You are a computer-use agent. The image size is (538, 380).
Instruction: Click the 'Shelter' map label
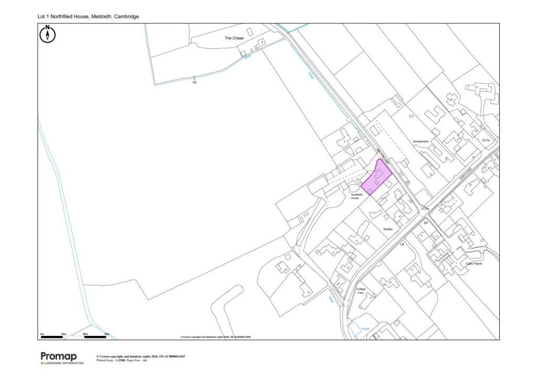[x=388, y=229]
